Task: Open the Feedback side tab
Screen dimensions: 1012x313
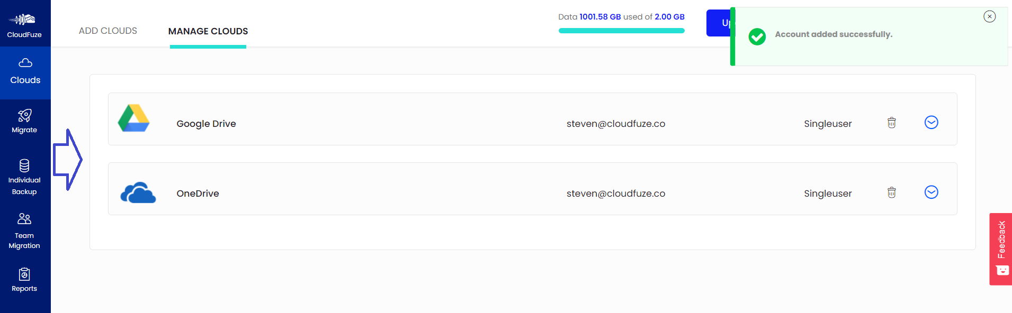Action: 1001,249
